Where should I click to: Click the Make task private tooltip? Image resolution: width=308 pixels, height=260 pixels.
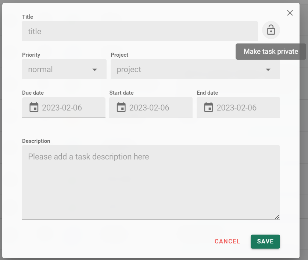tap(271, 52)
